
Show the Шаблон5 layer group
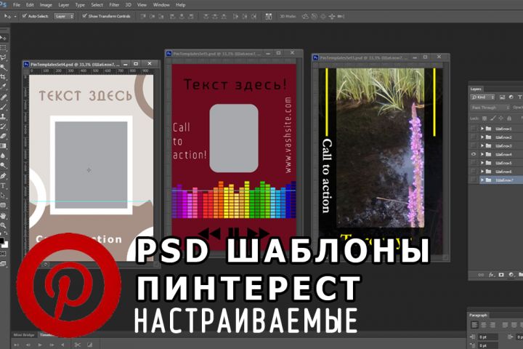[474, 163]
